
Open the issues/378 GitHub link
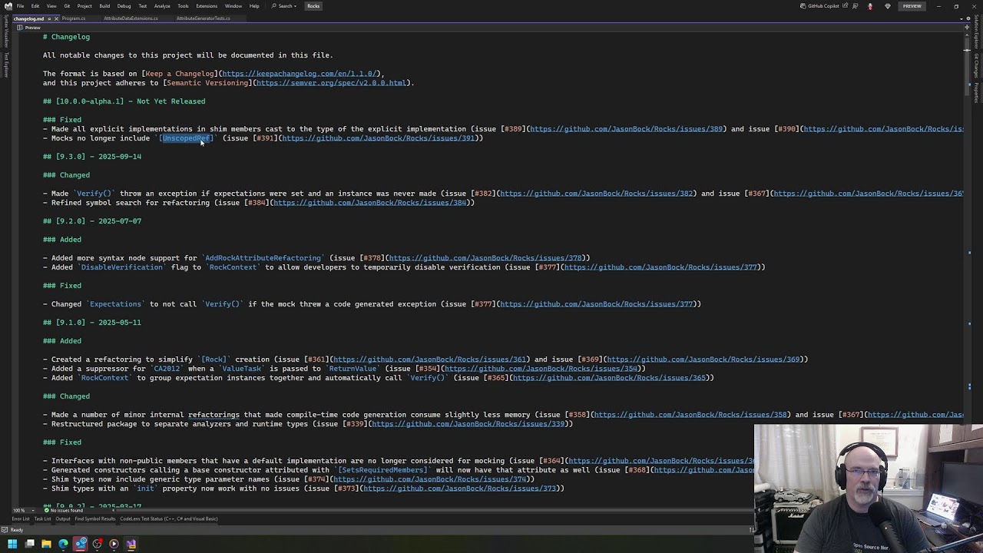point(485,258)
